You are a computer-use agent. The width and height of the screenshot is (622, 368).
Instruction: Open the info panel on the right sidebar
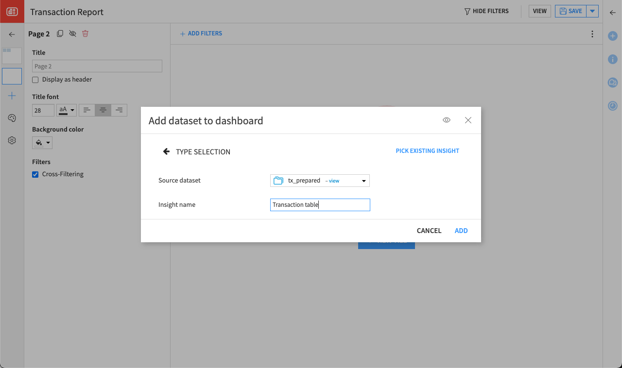click(x=612, y=59)
